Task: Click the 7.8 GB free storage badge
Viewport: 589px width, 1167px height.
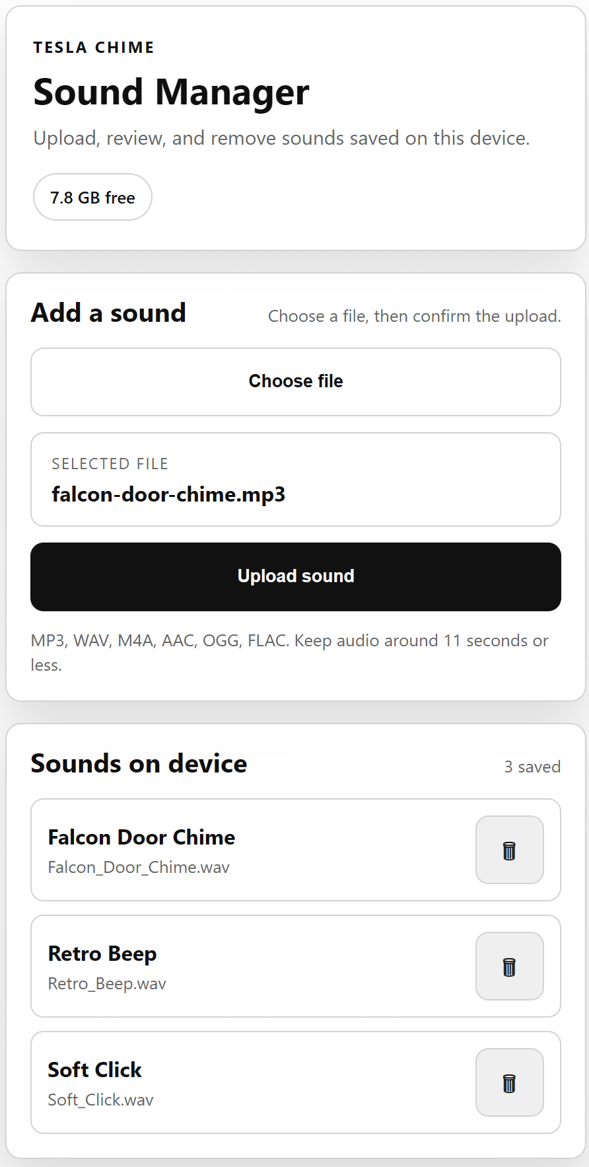Action: click(x=92, y=198)
